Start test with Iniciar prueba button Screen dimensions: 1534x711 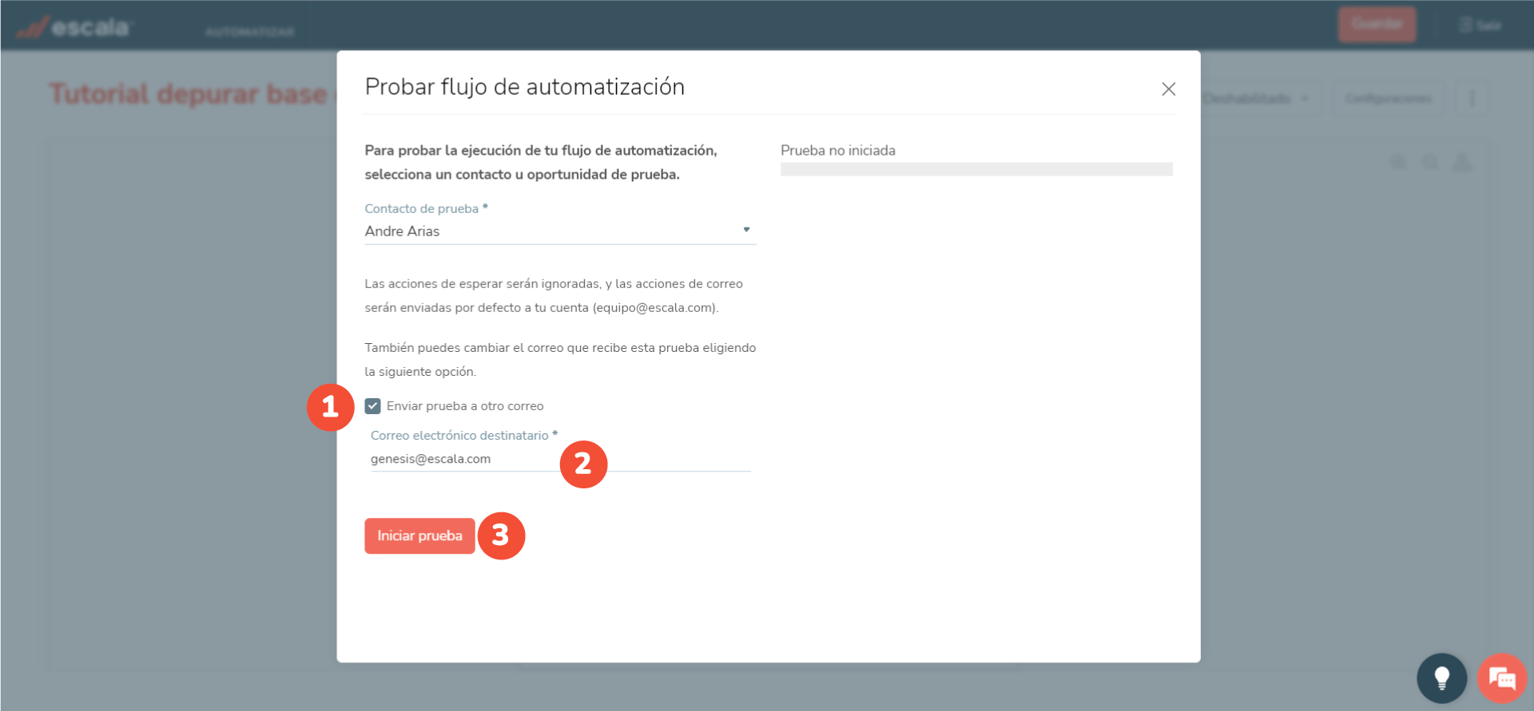tap(419, 535)
